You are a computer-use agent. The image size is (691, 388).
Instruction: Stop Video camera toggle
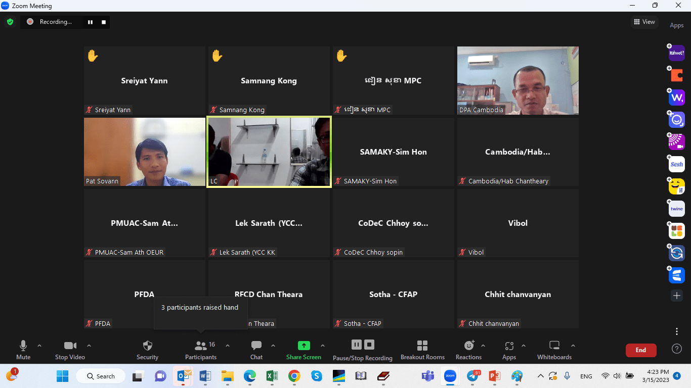click(70, 350)
